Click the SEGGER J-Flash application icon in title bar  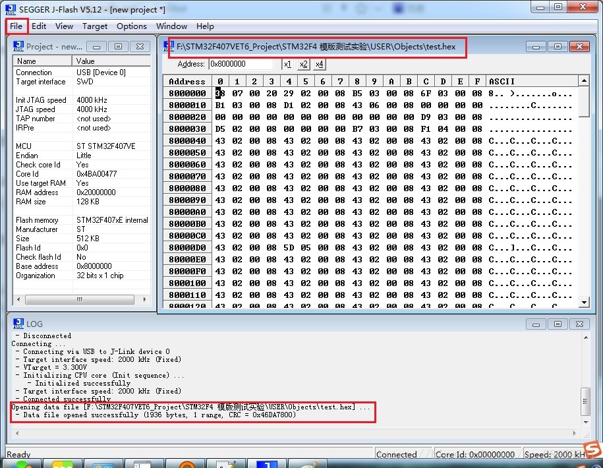coord(11,10)
